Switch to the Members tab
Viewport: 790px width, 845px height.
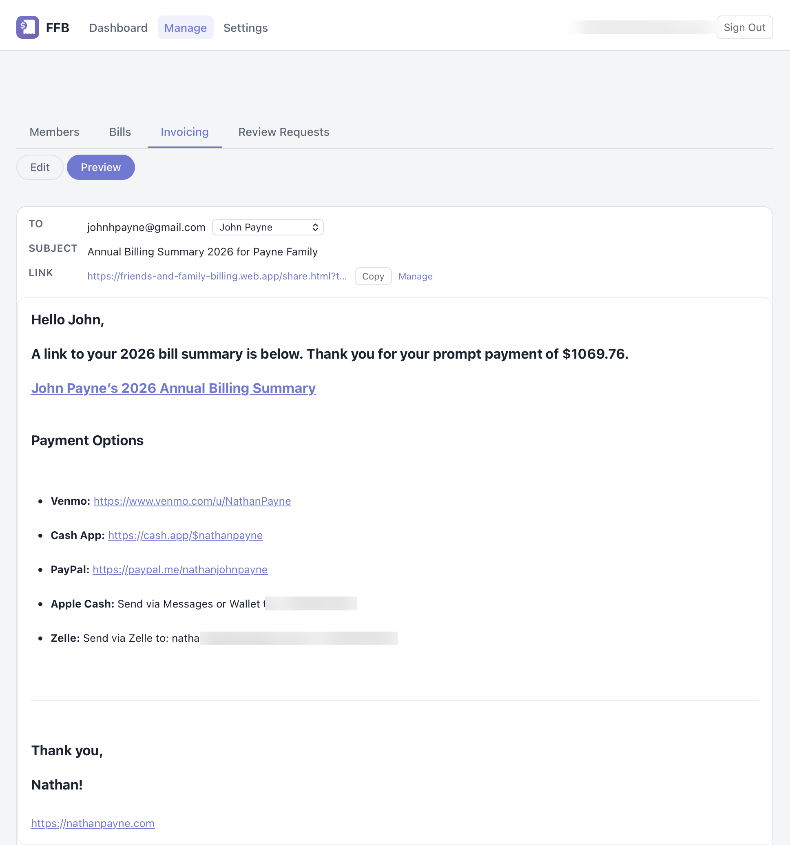point(54,132)
